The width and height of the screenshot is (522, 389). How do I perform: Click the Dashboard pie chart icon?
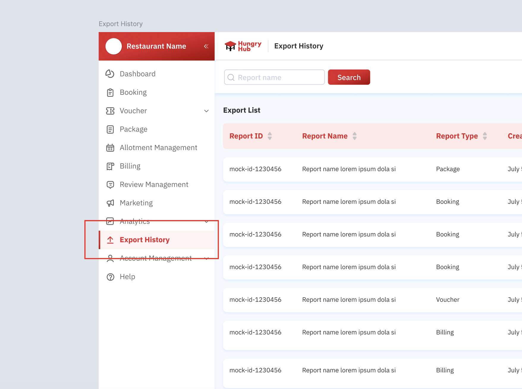[110, 74]
